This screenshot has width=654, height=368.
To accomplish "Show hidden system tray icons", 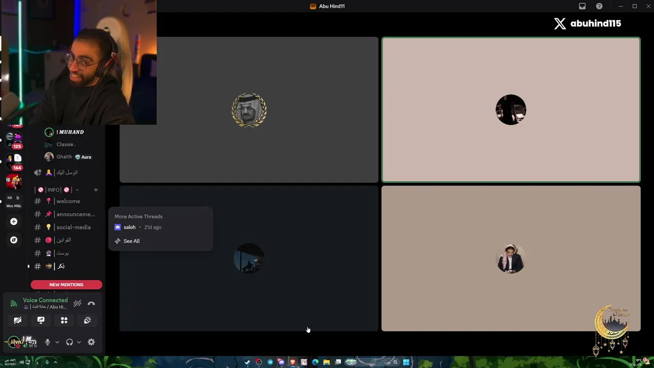I will [x=55, y=362].
